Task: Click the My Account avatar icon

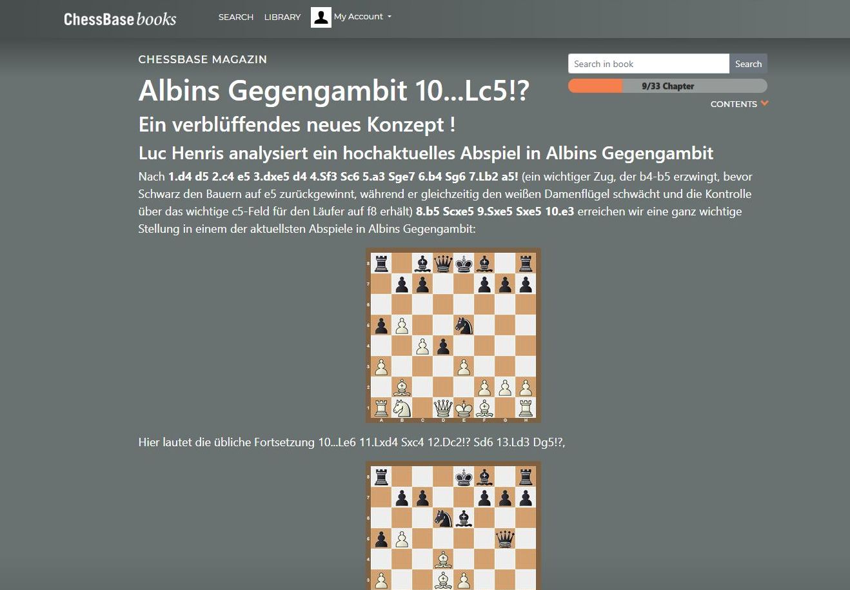Action: click(321, 17)
